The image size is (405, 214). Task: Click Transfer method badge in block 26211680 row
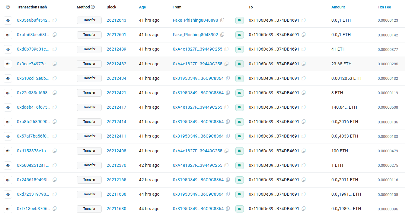(x=89, y=209)
